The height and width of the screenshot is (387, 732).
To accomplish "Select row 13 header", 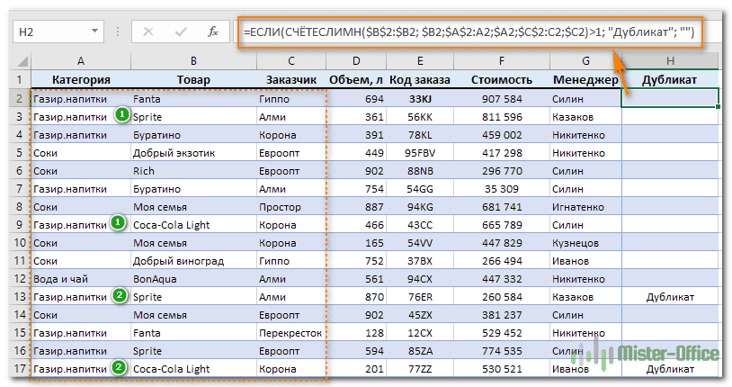I will [15, 296].
